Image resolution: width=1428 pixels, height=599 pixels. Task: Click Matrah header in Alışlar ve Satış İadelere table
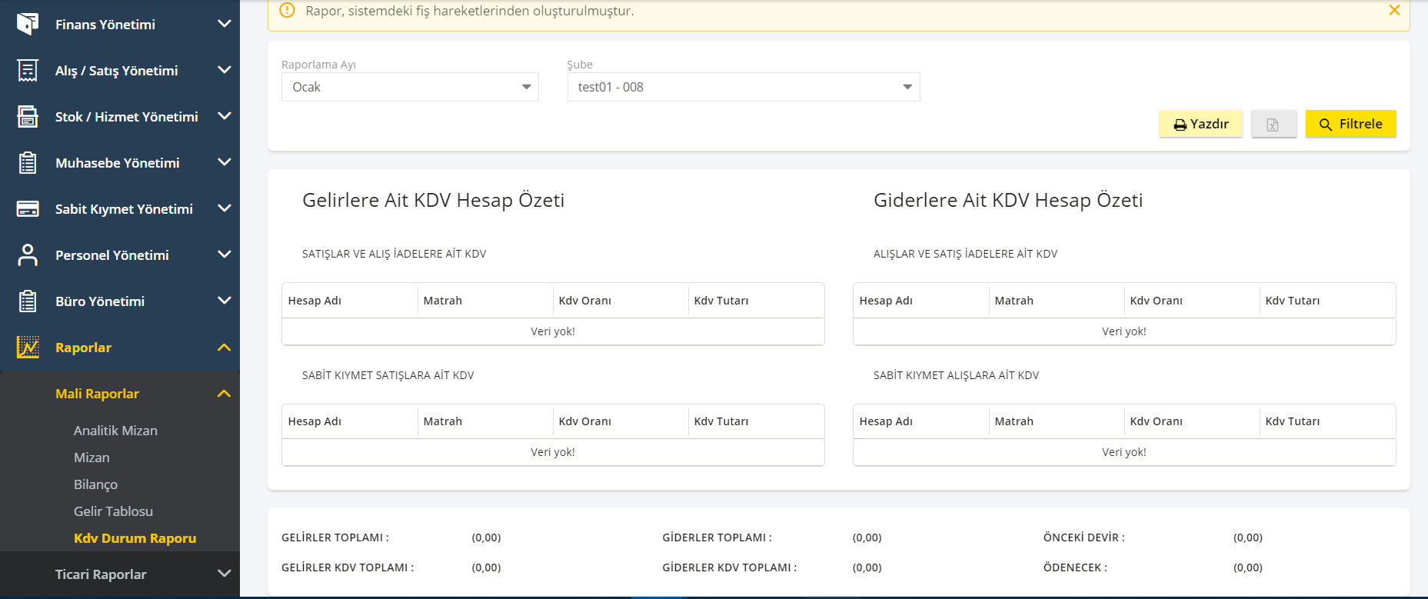pyautogui.click(x=1014, y=301)
